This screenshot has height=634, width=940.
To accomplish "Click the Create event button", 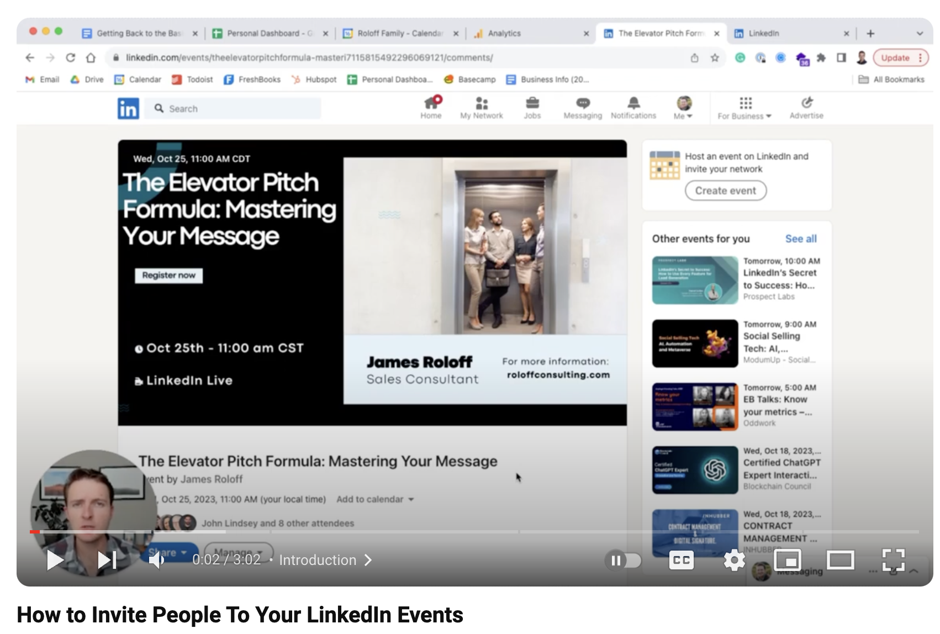I will pyautogui.click(x=725, y=191).
